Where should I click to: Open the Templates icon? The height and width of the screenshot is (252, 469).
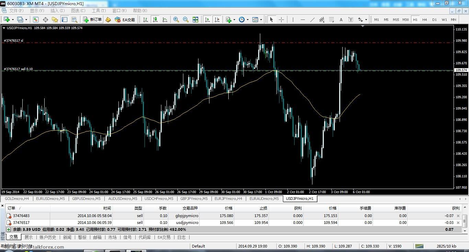255,20
